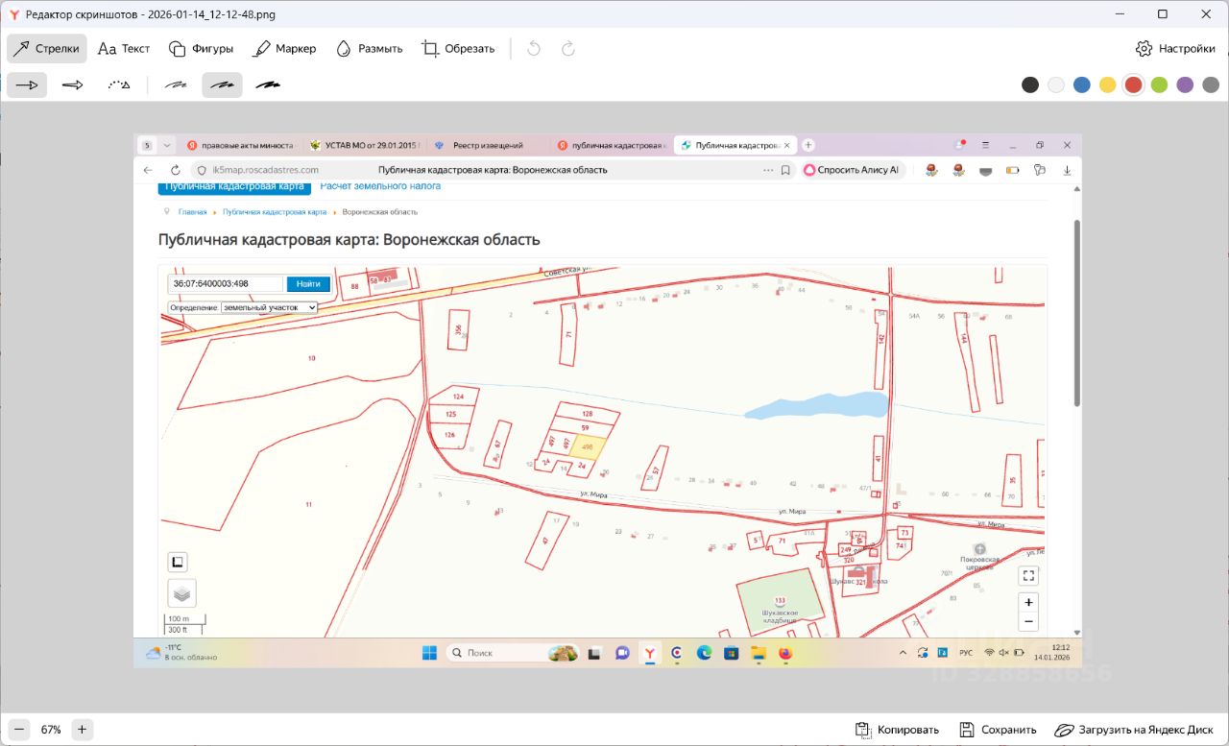
Task: Open Настройки settings
Action: tap(1174, 49)
